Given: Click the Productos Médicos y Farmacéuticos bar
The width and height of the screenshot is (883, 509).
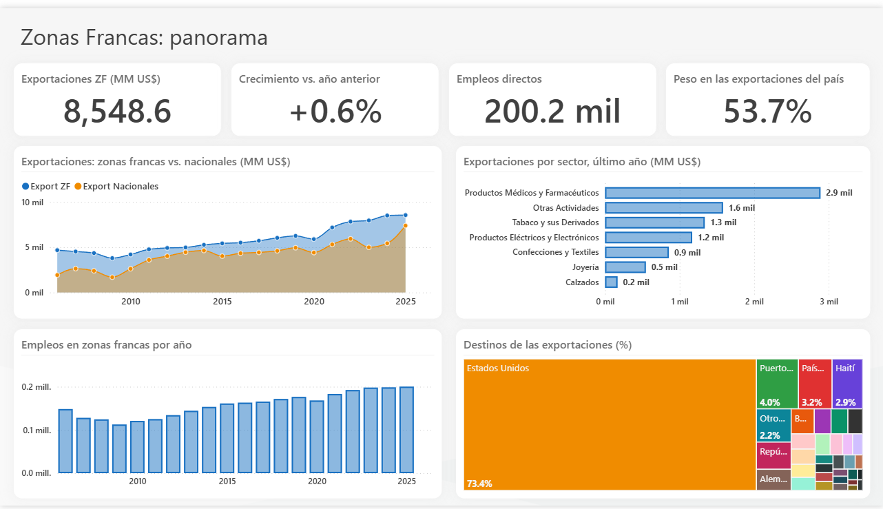Looking at the screenshot, I should click(x=713, y=193).
